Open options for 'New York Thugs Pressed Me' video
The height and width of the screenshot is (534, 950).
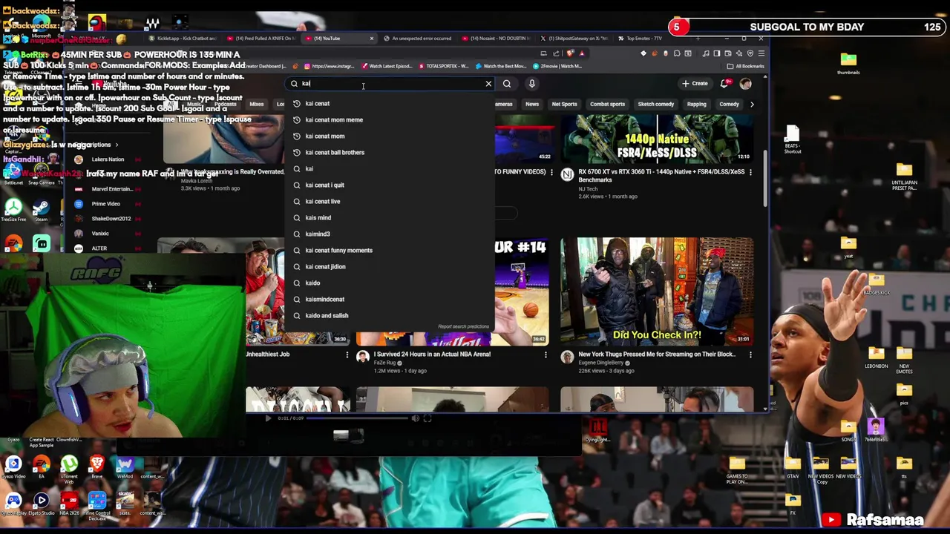[x=750, y=355]
